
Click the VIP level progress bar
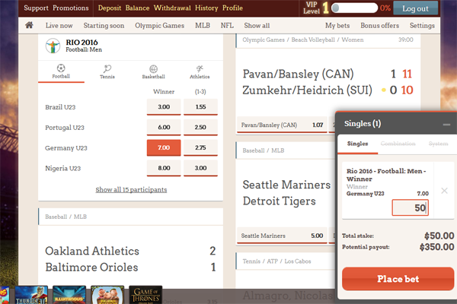point(354,8)
